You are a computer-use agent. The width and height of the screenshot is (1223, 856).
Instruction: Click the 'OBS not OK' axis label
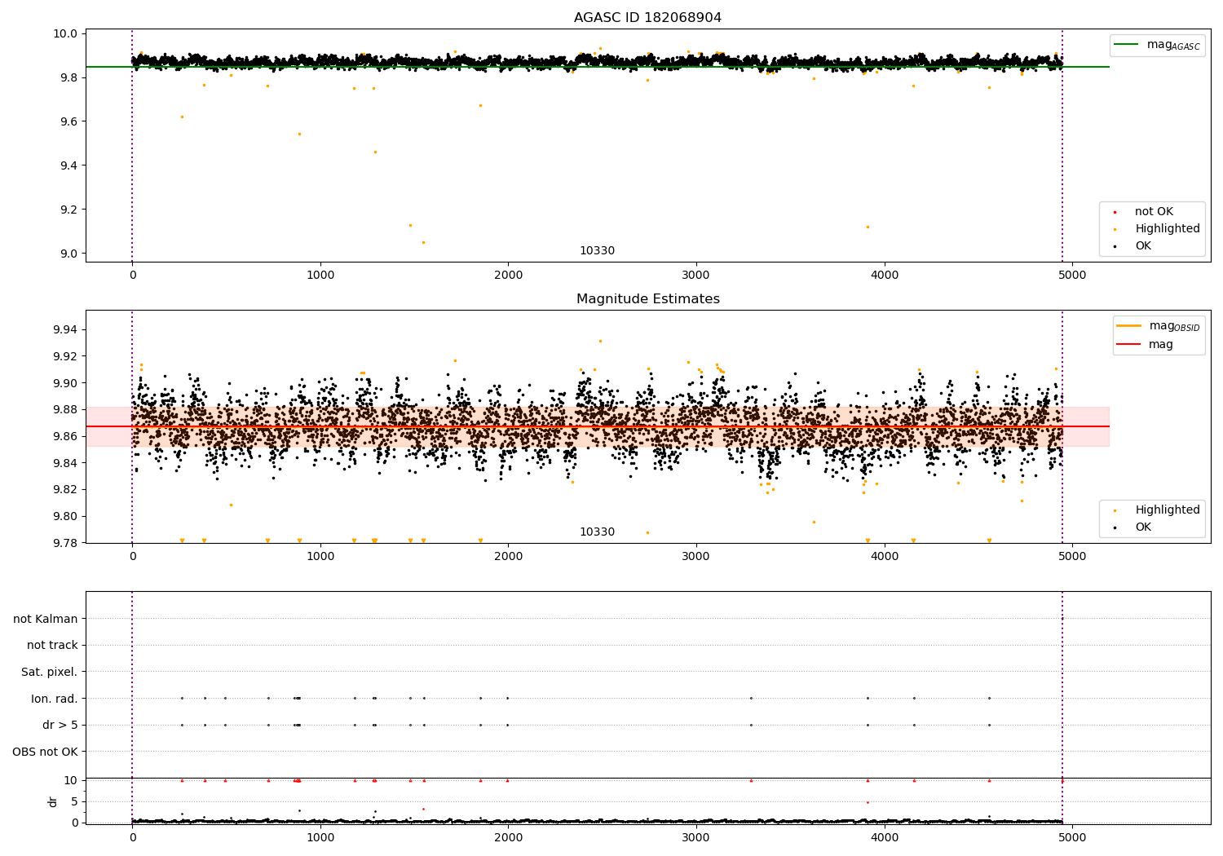click(46, 752)
